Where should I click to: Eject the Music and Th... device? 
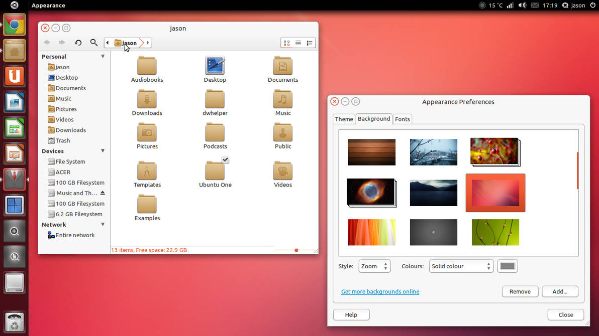click(x=103, y=193)
